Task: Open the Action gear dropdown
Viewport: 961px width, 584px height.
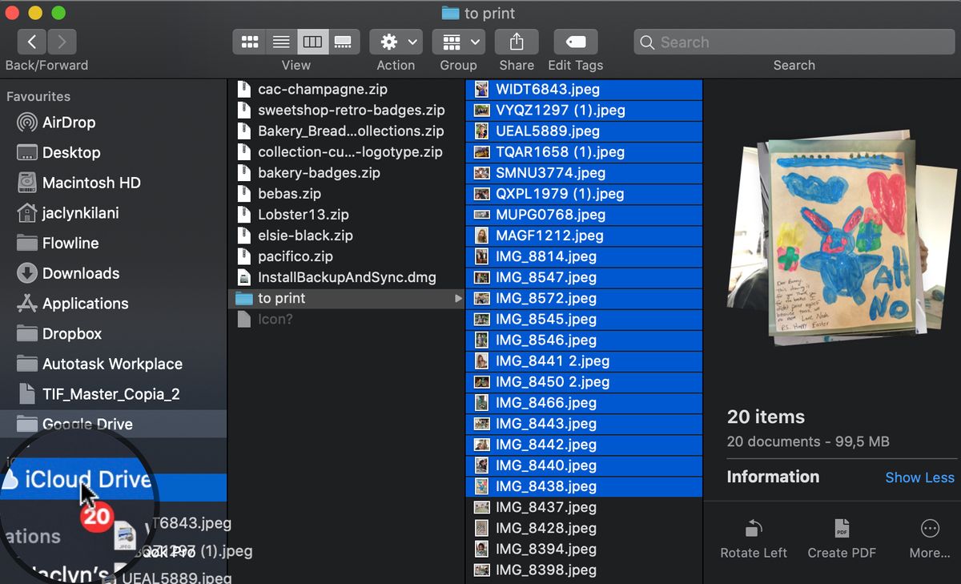Action: [395, 41]
